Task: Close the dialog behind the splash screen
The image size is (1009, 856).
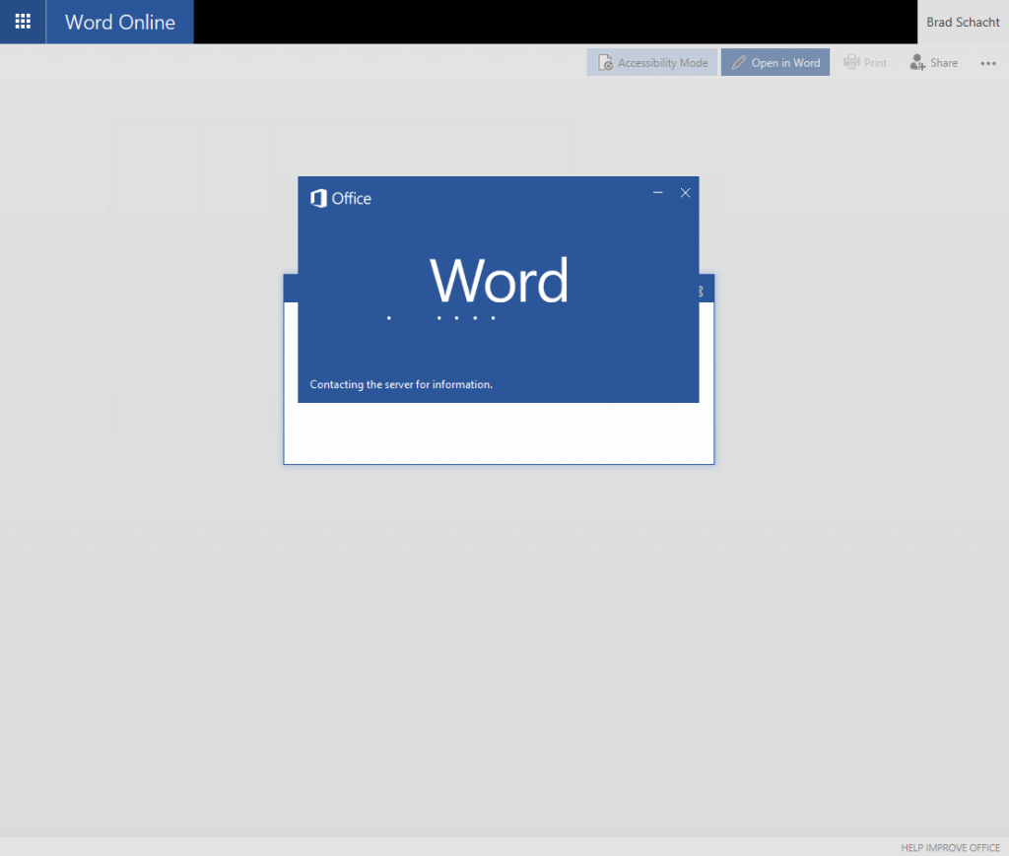Action: click(702, 292)
